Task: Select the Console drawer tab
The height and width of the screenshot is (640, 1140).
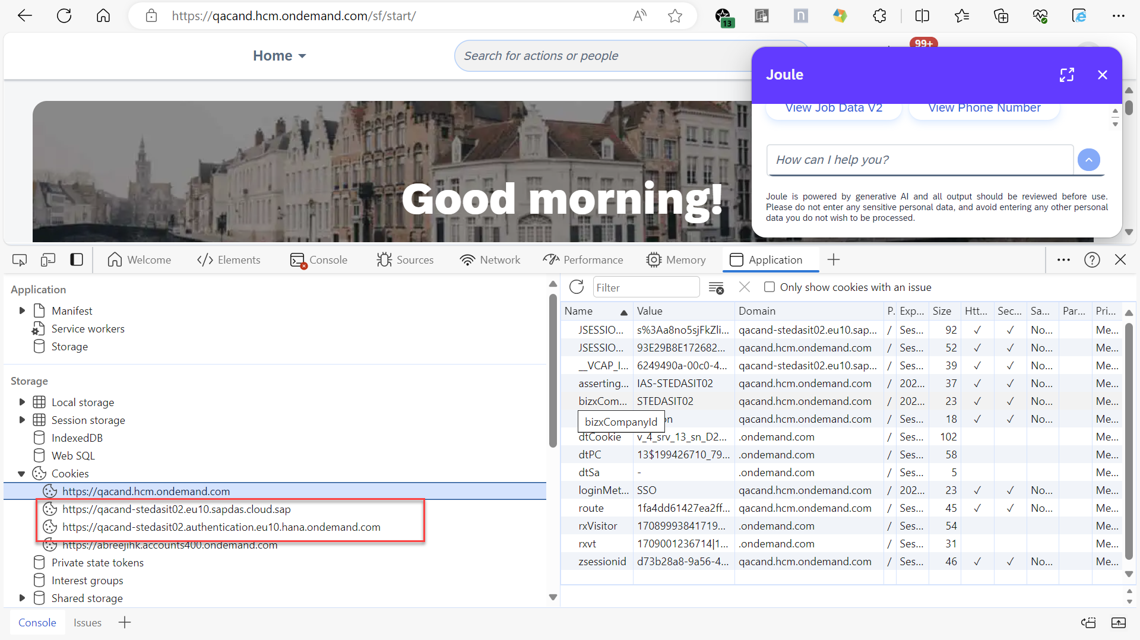Action: pos(37,623)
